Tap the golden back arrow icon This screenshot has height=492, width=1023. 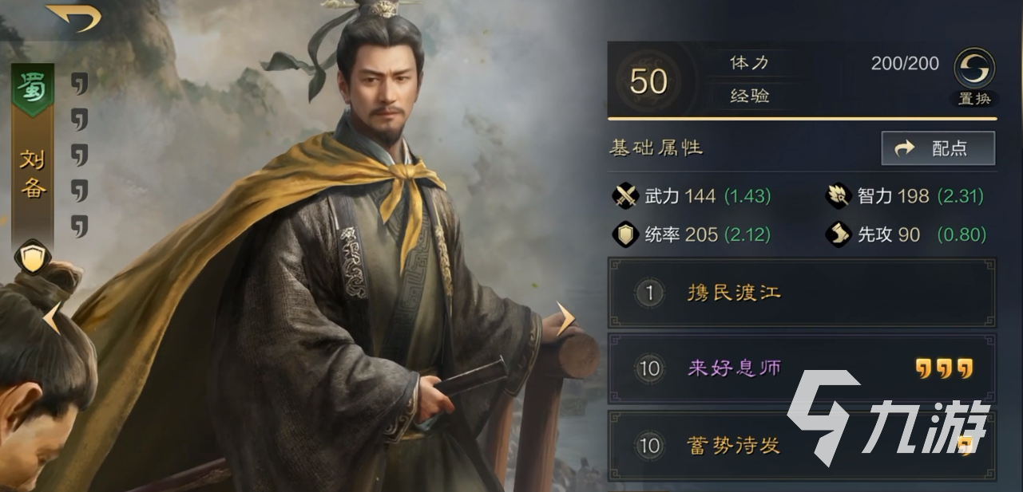(x=73, y=18)
